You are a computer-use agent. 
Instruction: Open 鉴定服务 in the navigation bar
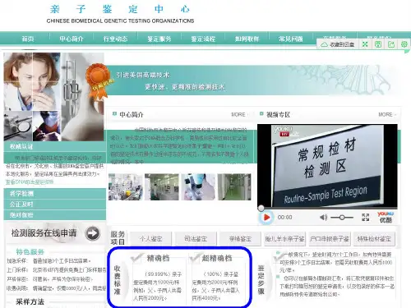pos(159,39)
